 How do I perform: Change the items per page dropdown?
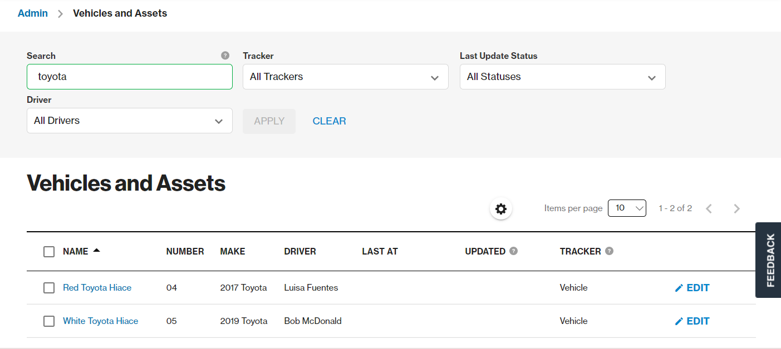(627, 208)
